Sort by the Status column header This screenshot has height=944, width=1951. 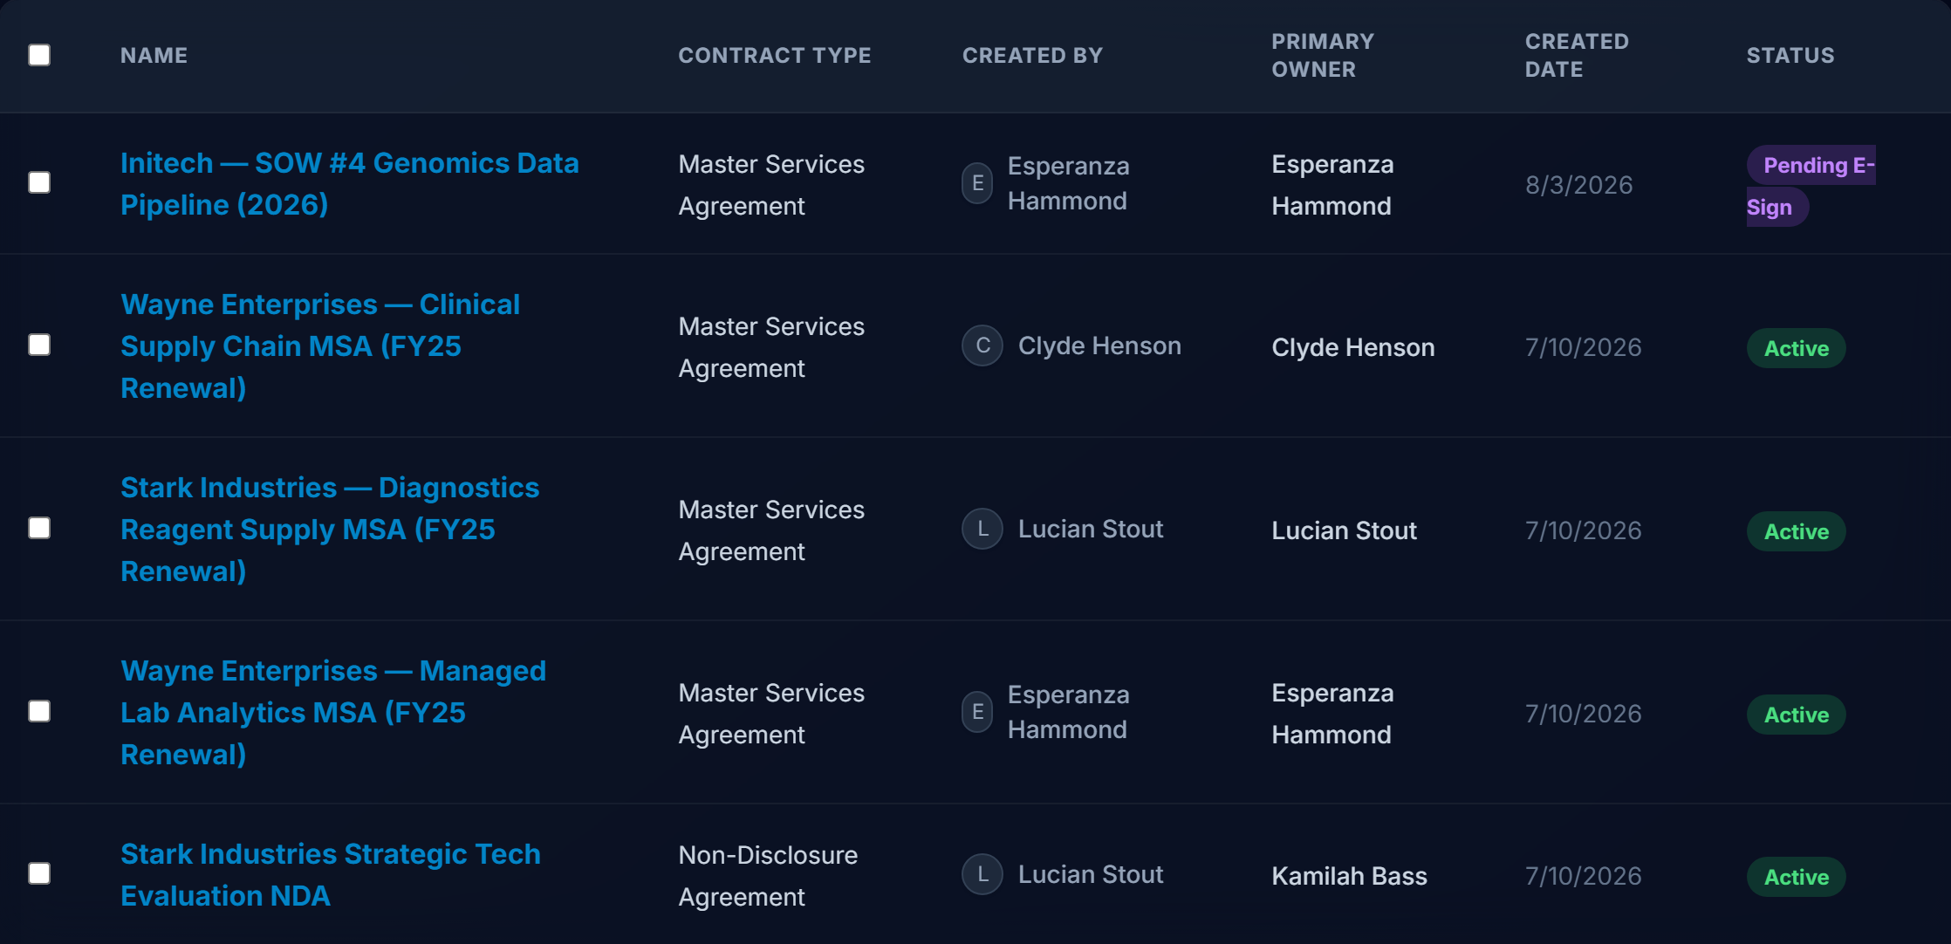tap(1790, 55)
